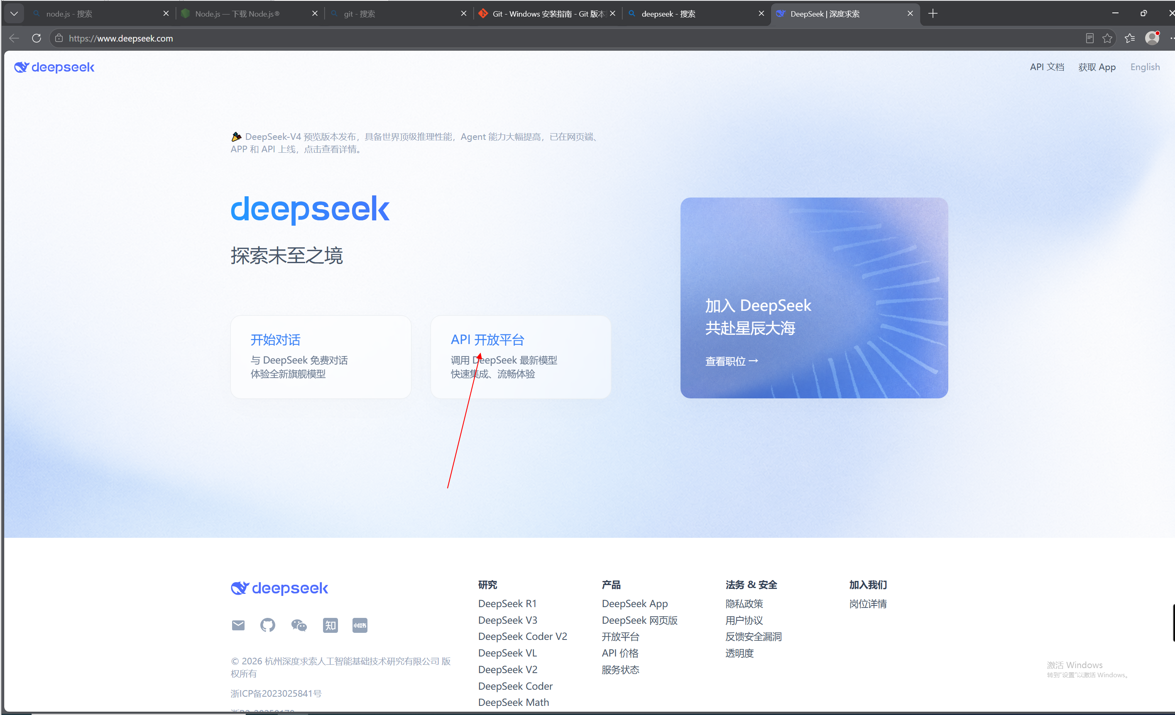Viewport: 1175px width, 715px height.
Task: Open the 开始对话 card
Action: 321,357
